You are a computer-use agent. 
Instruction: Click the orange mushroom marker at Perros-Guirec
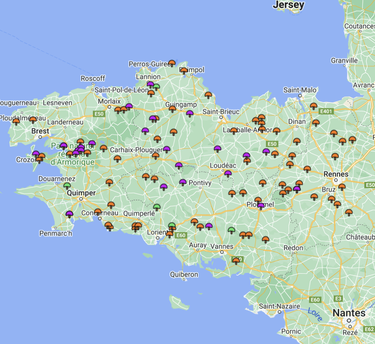[172, 63]
